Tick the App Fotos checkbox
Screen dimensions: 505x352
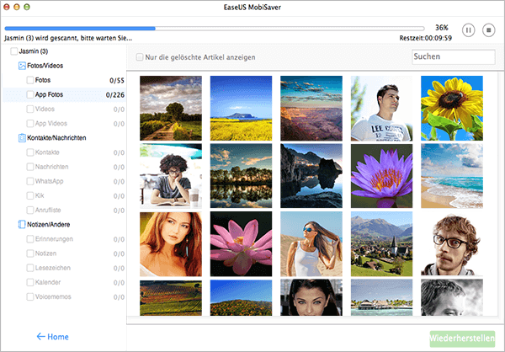pyautogui.click(x=30, y=94)
